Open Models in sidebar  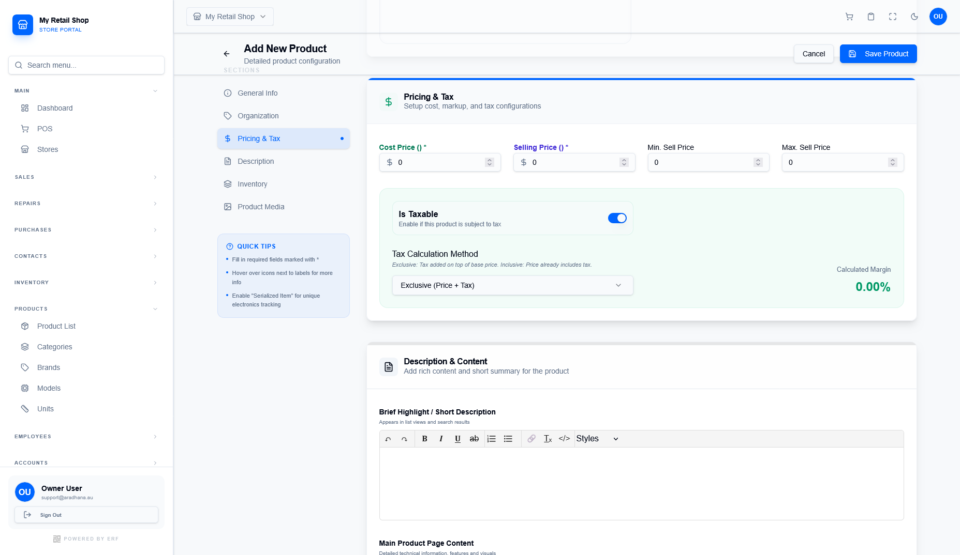point(86,388)
